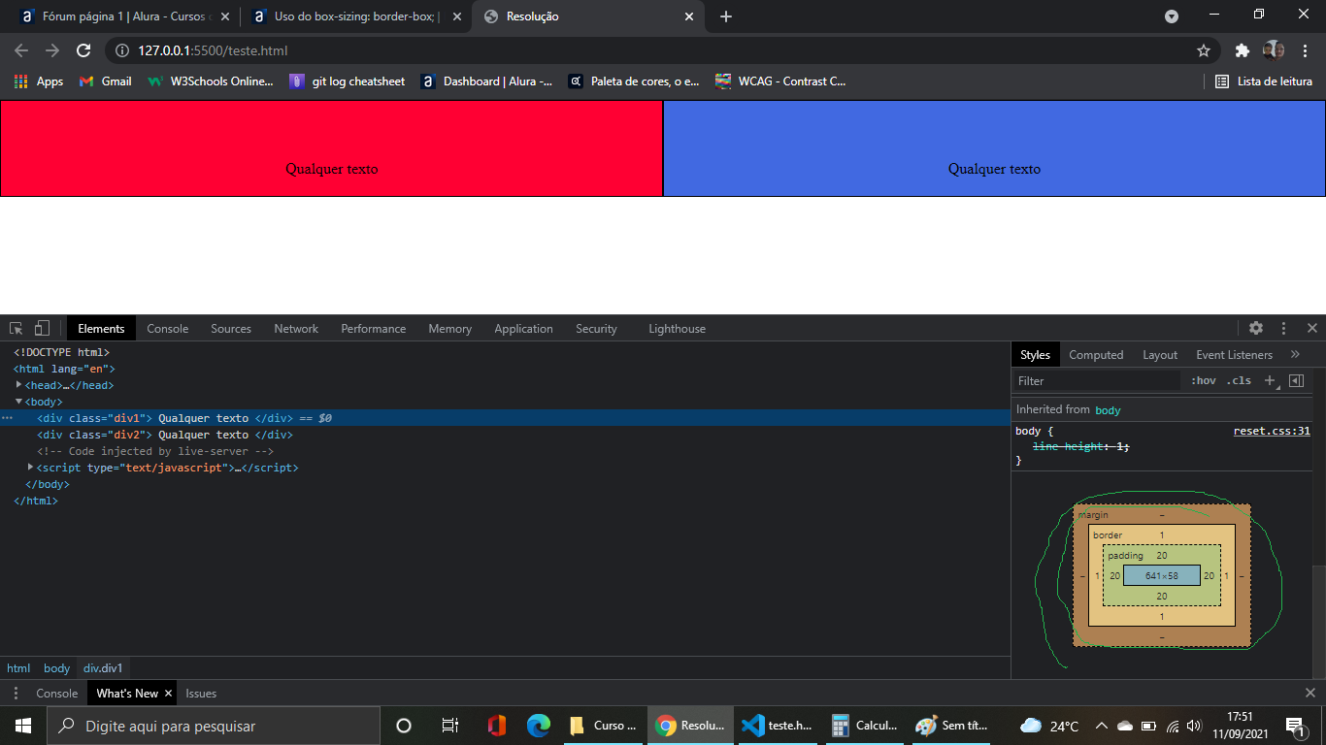Bookmark this page with the star icon
Screen dimensions: 1326x745
tap(1204, 50)
